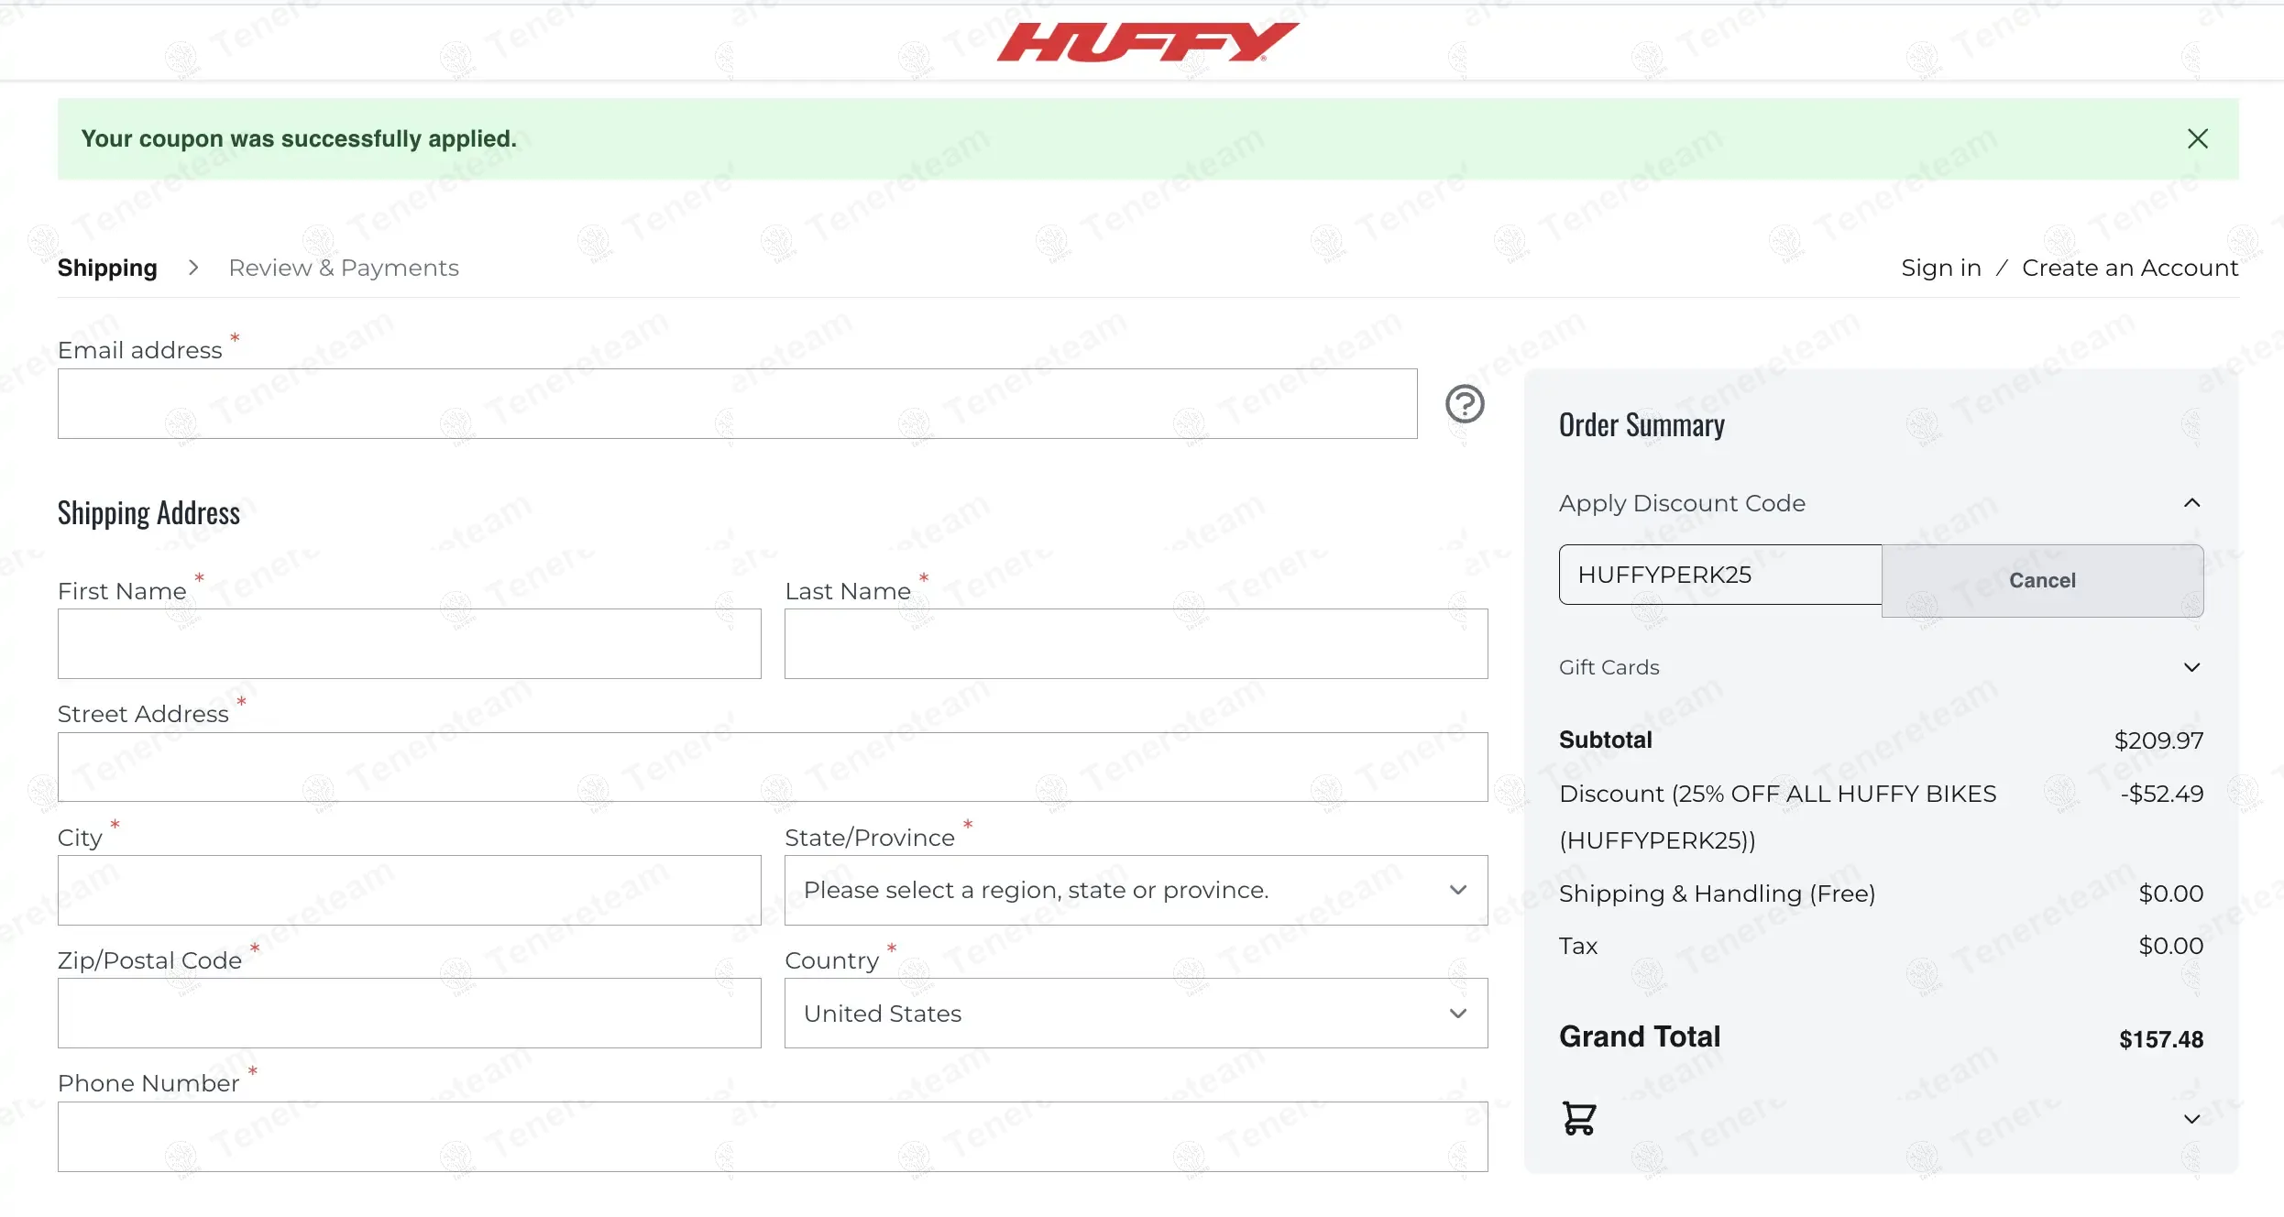Click the Subtotal $209.97 value
This screenshot has height=1217, width=2284.
pyautogui.click(x=2158, y=740)
